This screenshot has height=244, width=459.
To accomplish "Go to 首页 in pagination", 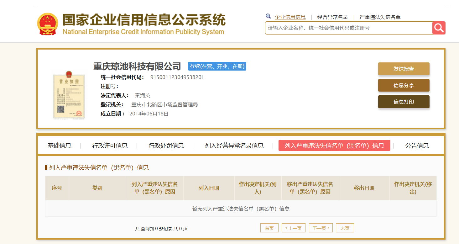I will tap(269, 228).
